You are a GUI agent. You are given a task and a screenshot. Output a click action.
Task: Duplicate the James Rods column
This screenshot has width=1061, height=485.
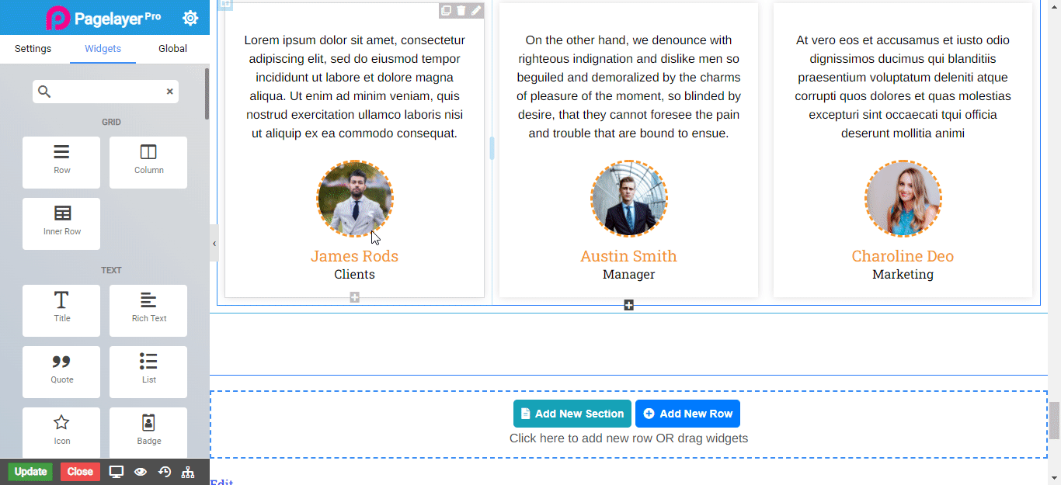pyautogui.click(x=446, y=10)
